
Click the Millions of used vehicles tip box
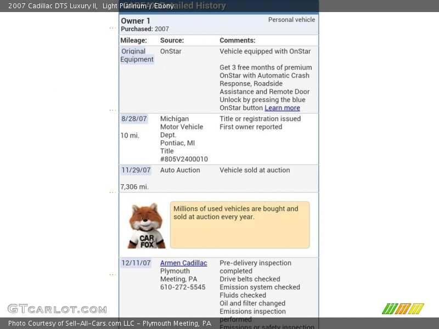240,225
